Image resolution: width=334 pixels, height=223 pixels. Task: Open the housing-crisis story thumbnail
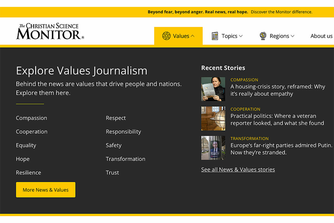[213, 89]
